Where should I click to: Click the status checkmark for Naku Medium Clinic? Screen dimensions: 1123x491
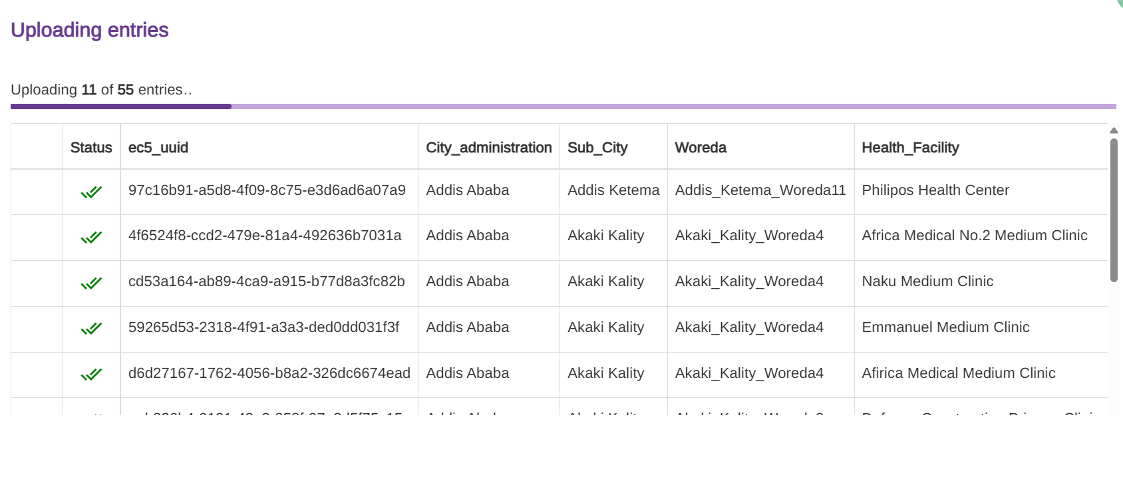pyautogui.click(x=91, y=283)
